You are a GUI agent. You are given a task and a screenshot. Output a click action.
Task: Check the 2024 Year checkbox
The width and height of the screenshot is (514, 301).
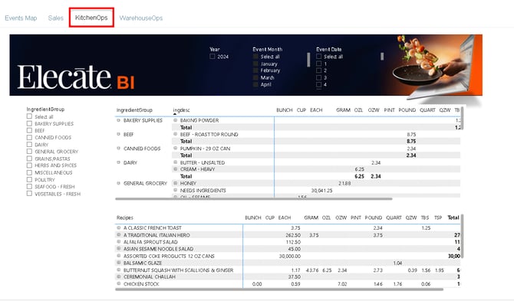[x=213, y=56]
